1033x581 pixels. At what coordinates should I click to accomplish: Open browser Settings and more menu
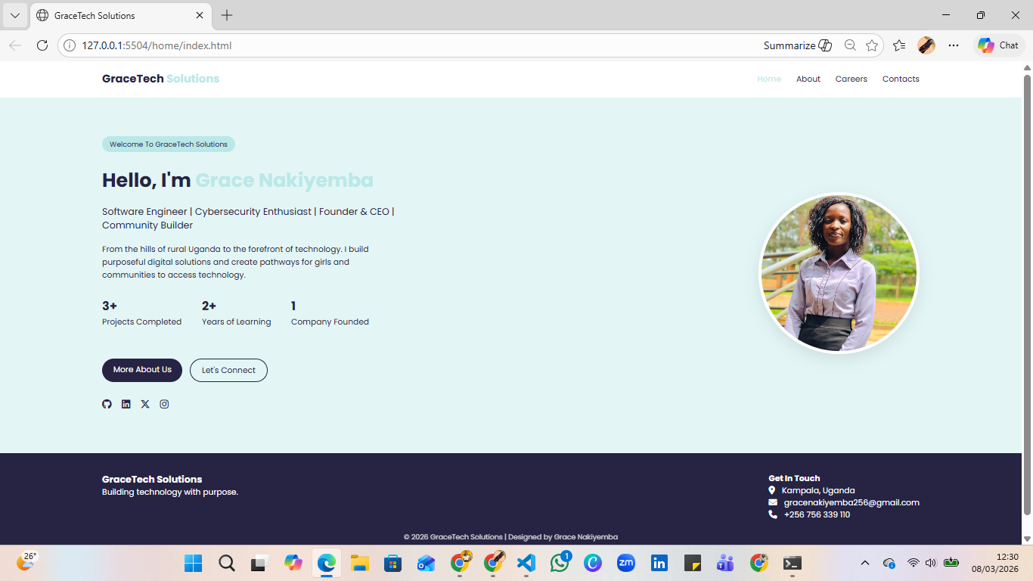(x=954, y=45)
